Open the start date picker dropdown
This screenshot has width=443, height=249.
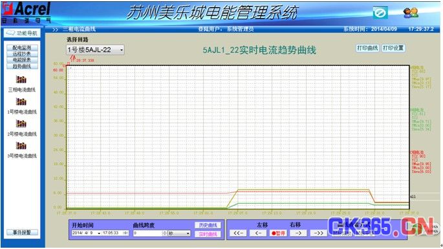pos(99,234)
